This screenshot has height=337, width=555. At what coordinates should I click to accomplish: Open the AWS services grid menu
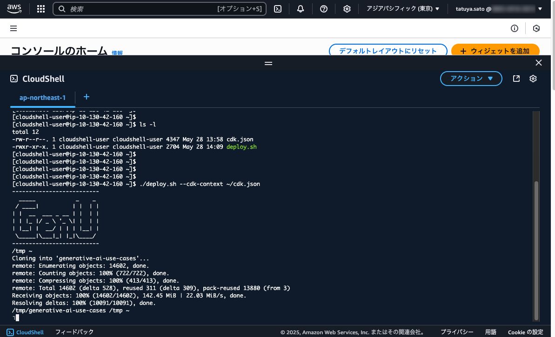click(41, 9)
